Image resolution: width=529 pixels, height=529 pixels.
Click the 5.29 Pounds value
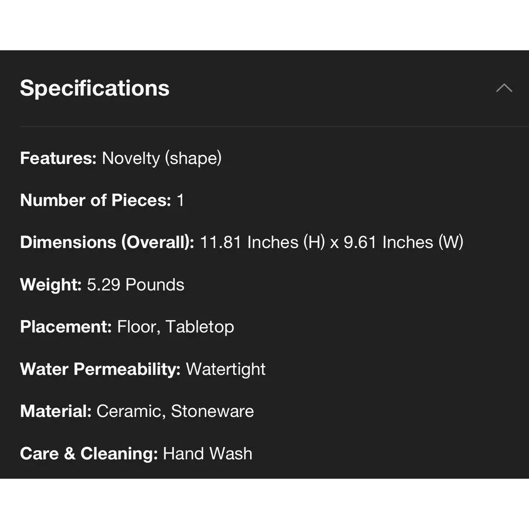135,285
